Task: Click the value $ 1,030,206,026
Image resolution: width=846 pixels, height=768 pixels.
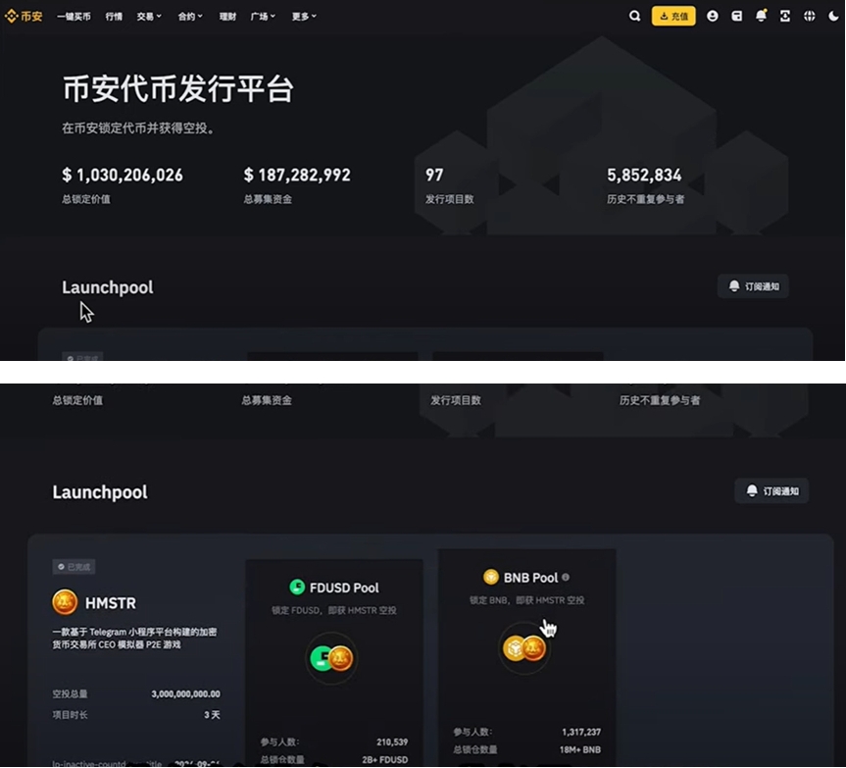Action: (x=123, y=175)
